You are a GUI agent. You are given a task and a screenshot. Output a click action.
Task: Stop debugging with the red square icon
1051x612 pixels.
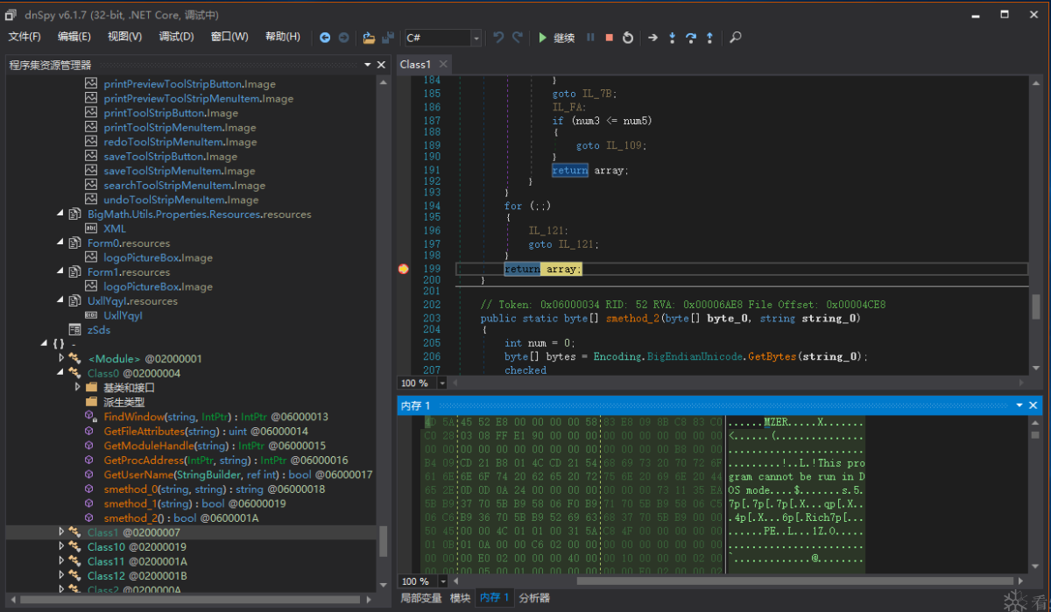[x=609, y=38]
